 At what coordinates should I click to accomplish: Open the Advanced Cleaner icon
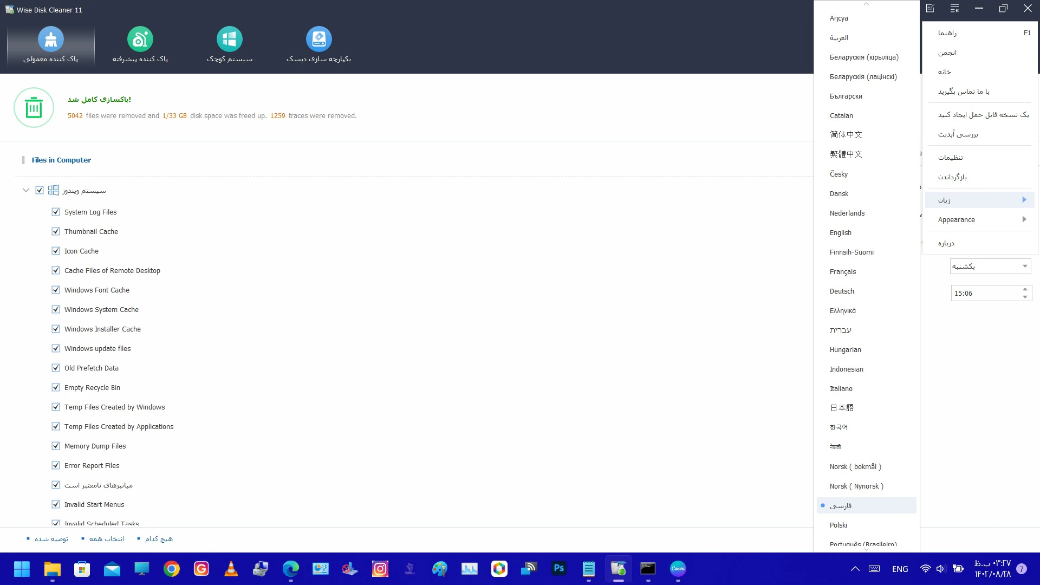[x=140, y=40]
